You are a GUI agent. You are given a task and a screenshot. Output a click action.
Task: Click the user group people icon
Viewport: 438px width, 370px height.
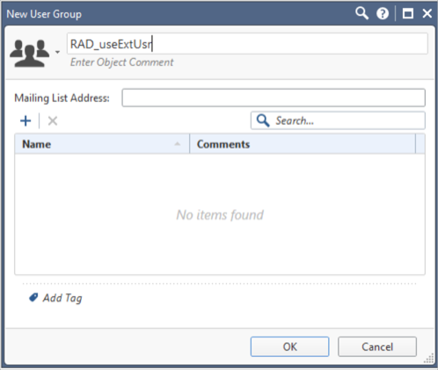click(30, 53)
